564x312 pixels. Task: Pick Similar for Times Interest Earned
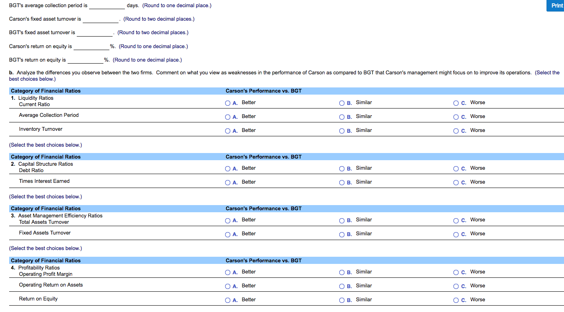coord(342,182)
